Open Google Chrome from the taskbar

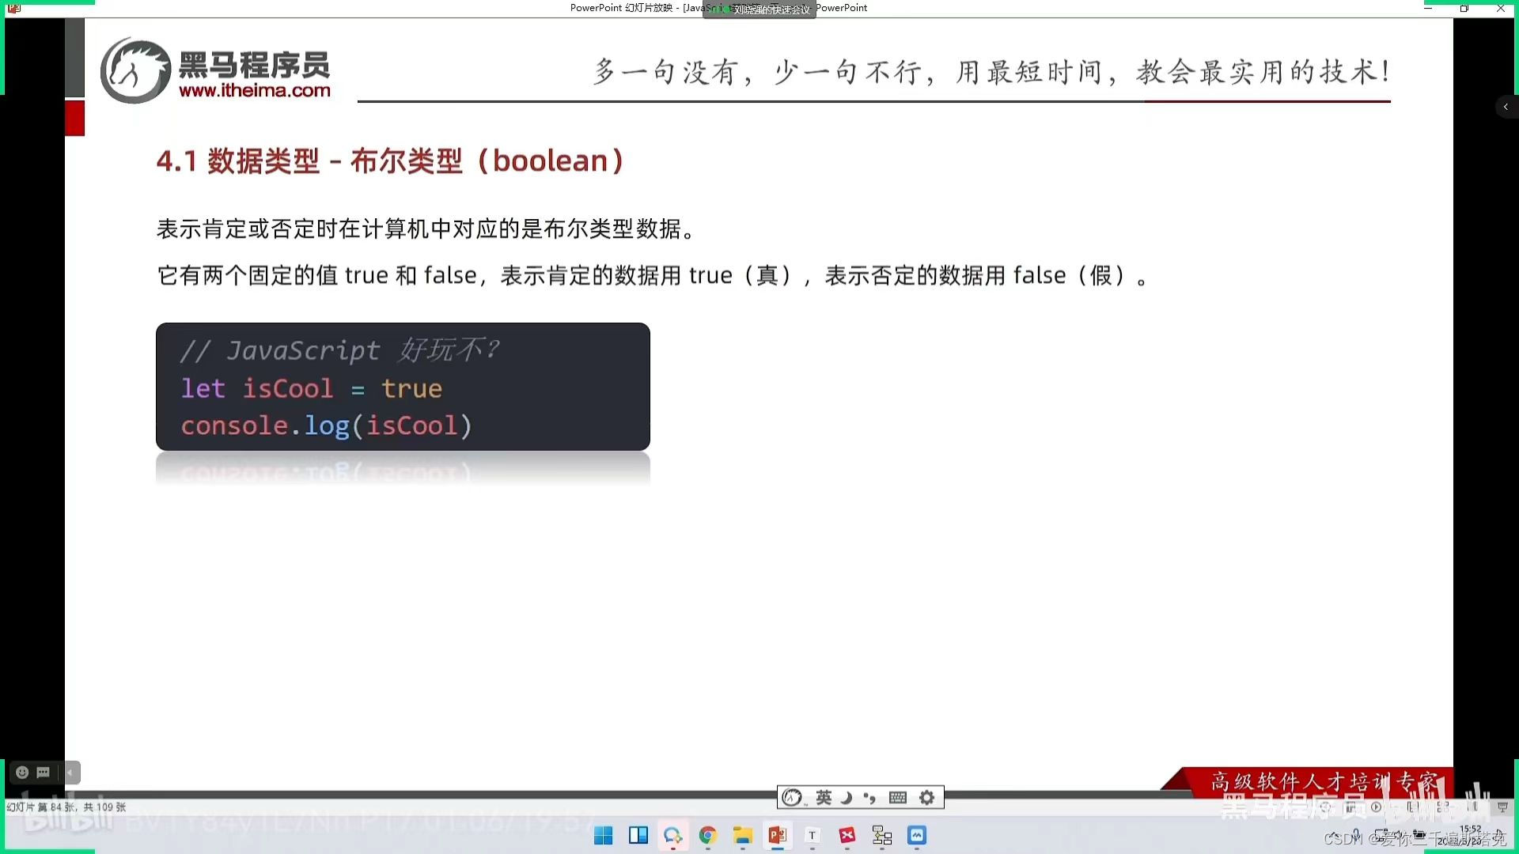(x=708, y=836)
